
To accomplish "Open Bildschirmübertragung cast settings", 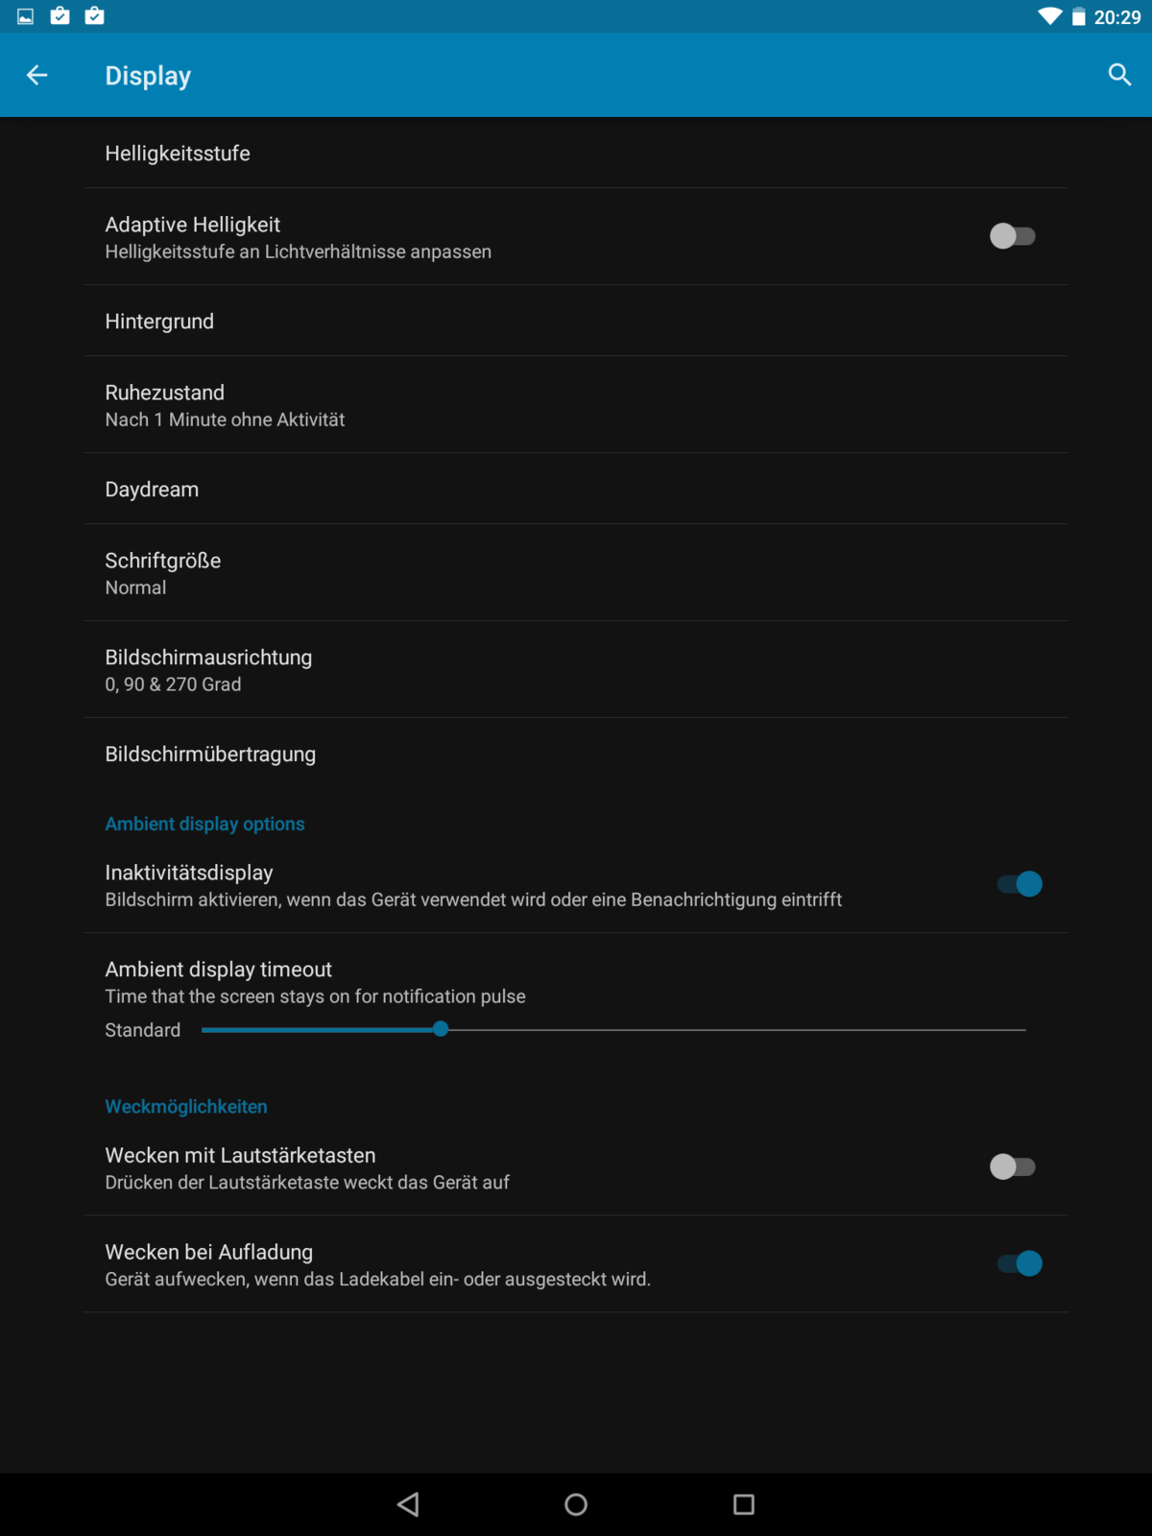I will [576, 755].
